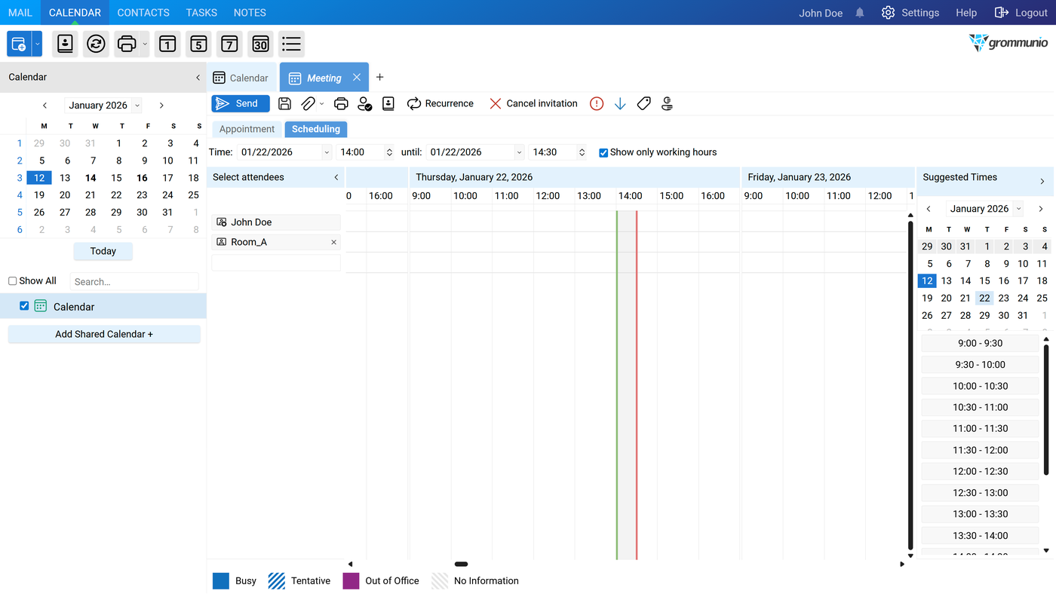Open address book icon in meeting toolbar
The height and width of the screenshot is (594, 1056).
(388, 103)
